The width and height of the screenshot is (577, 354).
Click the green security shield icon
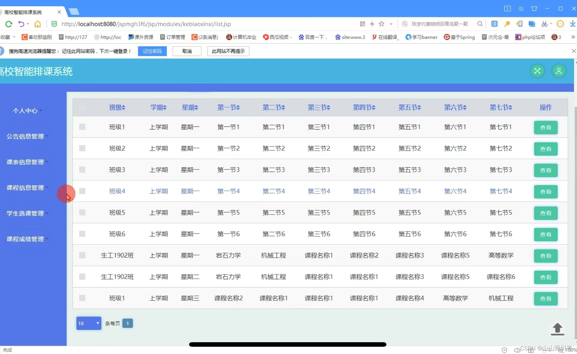[x=54, y=24]
